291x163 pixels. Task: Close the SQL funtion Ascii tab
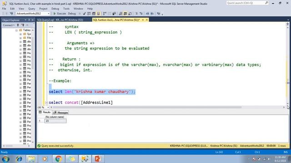146,20
